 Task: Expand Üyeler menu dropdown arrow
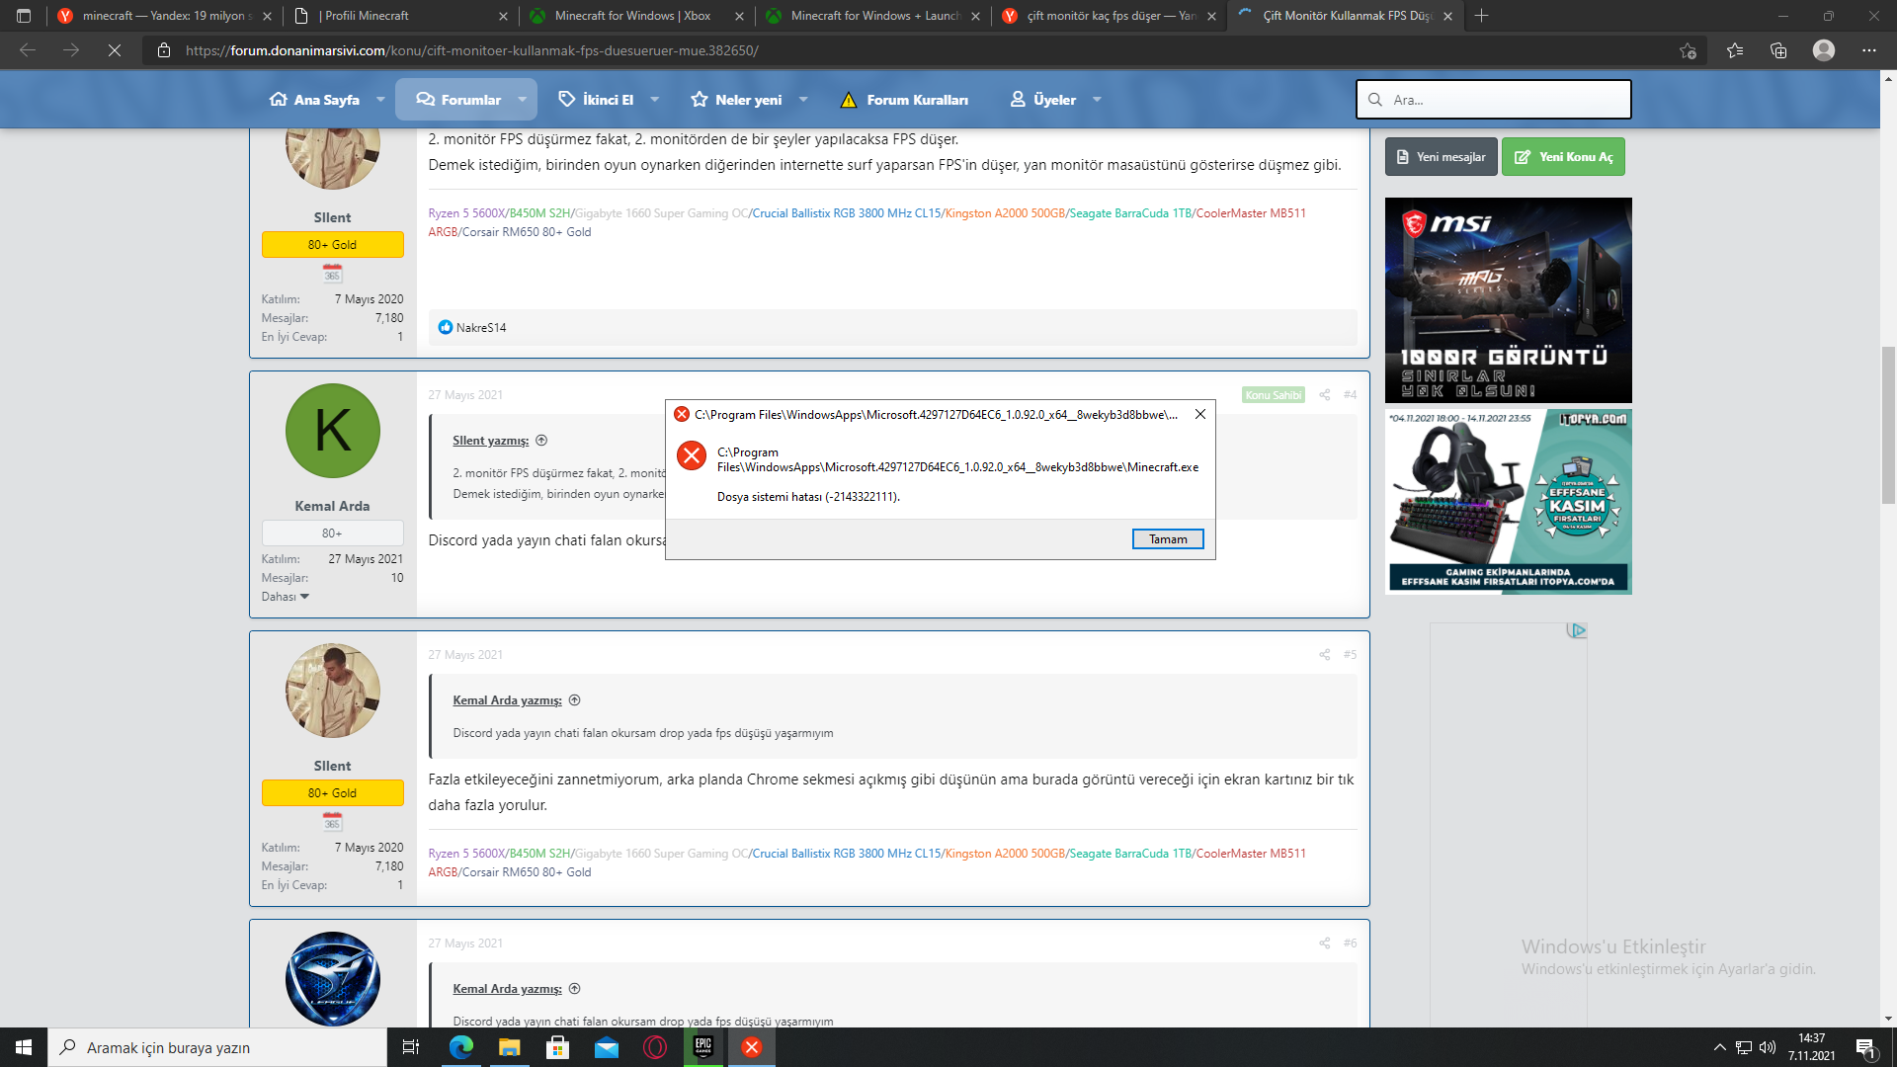coord(1097,100)
